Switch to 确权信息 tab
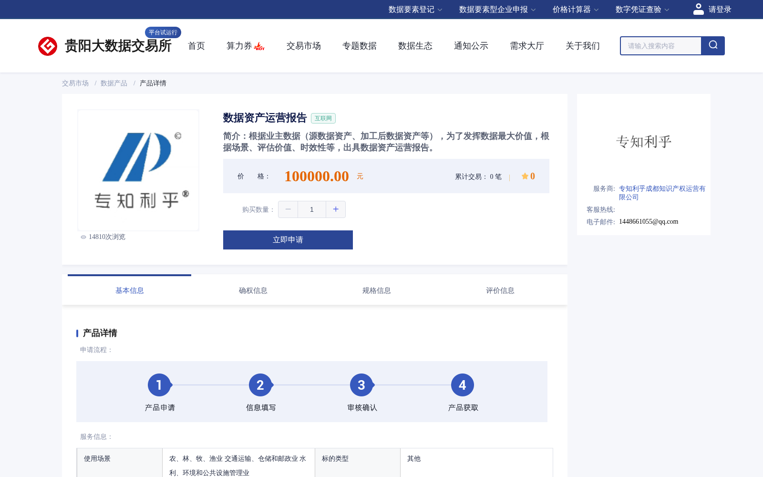 coord(253,290)
